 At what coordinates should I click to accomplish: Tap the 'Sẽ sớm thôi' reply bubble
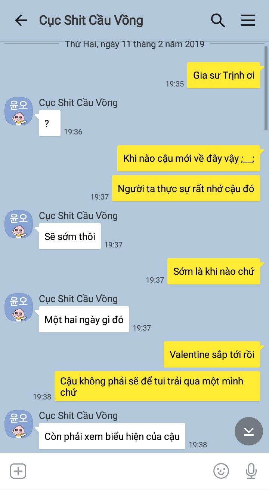[x=70, y=237]
